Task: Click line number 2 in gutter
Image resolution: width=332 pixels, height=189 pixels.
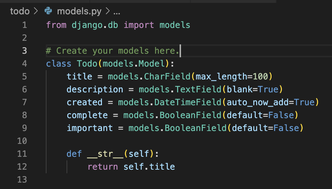Action: [x=25, y=38]
